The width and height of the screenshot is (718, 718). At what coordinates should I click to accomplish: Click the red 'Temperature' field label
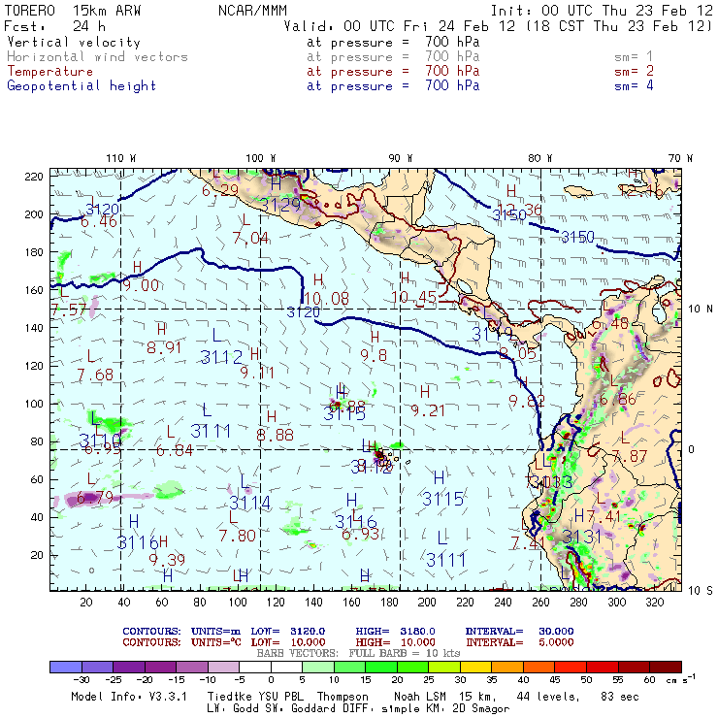click(49, 72)
